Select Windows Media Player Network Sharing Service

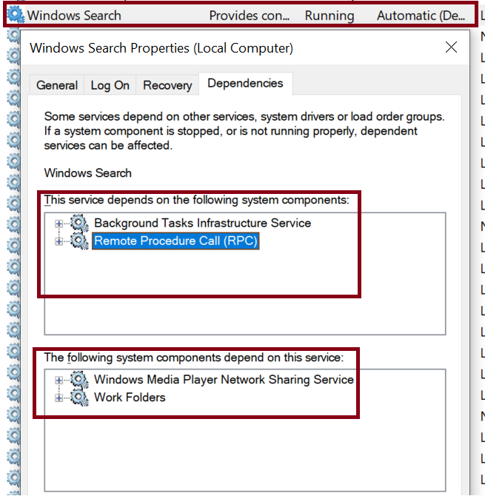point(224,380)
